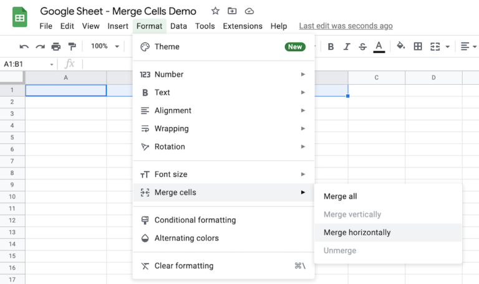The width and height of the screenshot is (479, 284).
Task: Select row 10 header
Action: 12,196
